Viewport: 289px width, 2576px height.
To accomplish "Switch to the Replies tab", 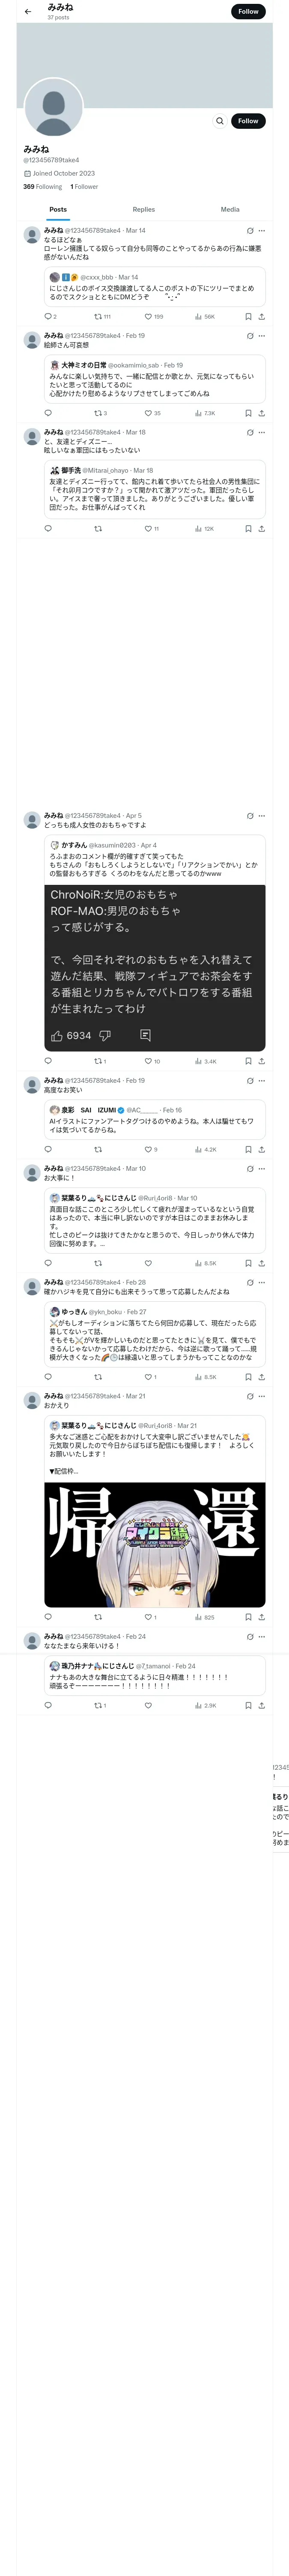I will click(x=143, y=210).
